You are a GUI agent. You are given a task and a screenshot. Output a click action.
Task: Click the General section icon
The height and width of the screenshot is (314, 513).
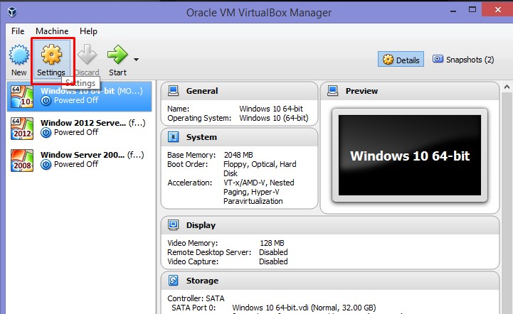coord(173,91)
